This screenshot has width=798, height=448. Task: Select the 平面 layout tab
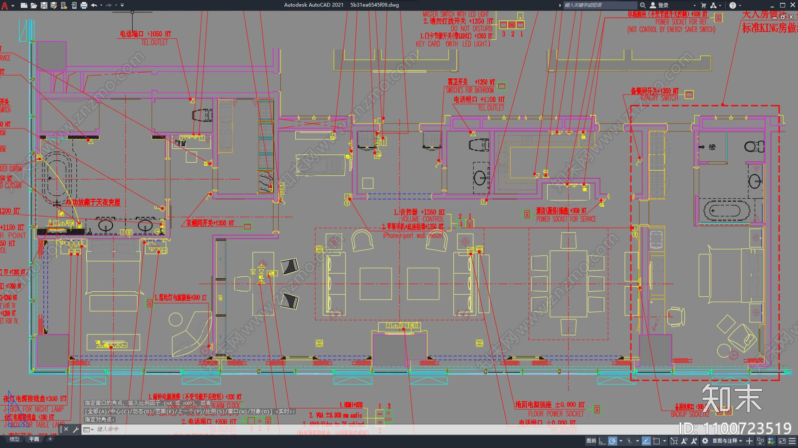(34, 439)
